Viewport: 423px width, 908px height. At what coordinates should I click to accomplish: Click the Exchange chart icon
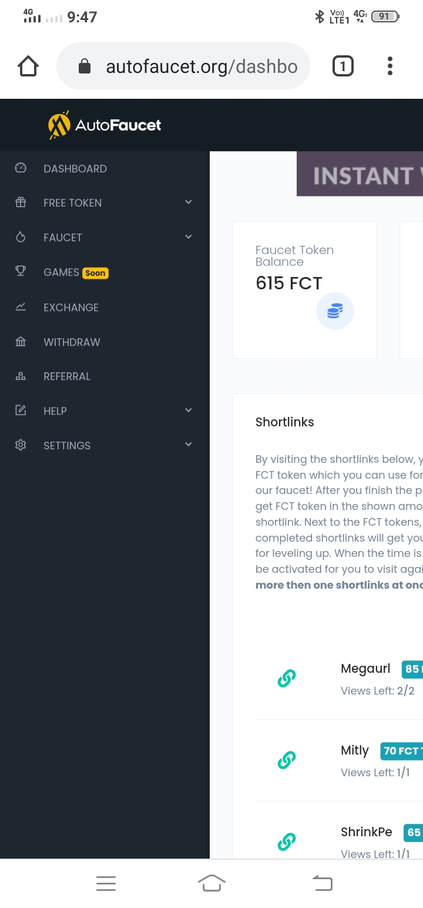(21, 306)
